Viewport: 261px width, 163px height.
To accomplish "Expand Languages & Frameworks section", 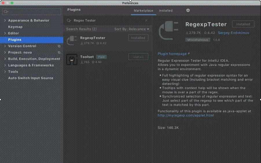I will pos(5,65).
